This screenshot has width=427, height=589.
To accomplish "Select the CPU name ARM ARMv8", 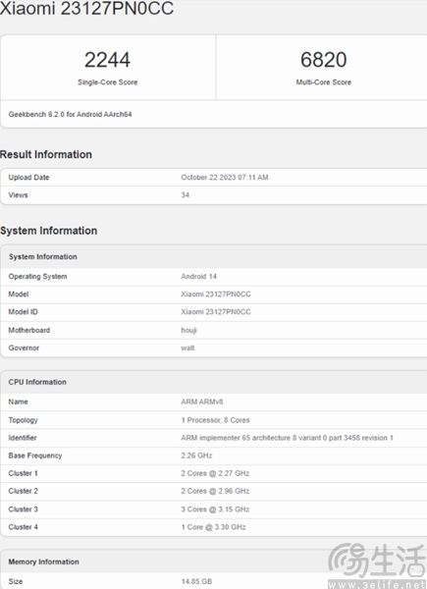I will click(201, 402).
